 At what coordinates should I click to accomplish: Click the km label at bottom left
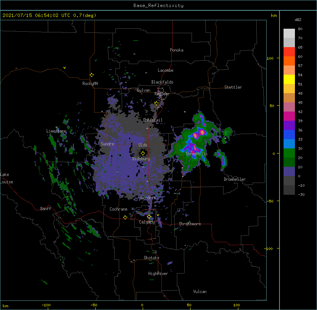pos(6,306)
